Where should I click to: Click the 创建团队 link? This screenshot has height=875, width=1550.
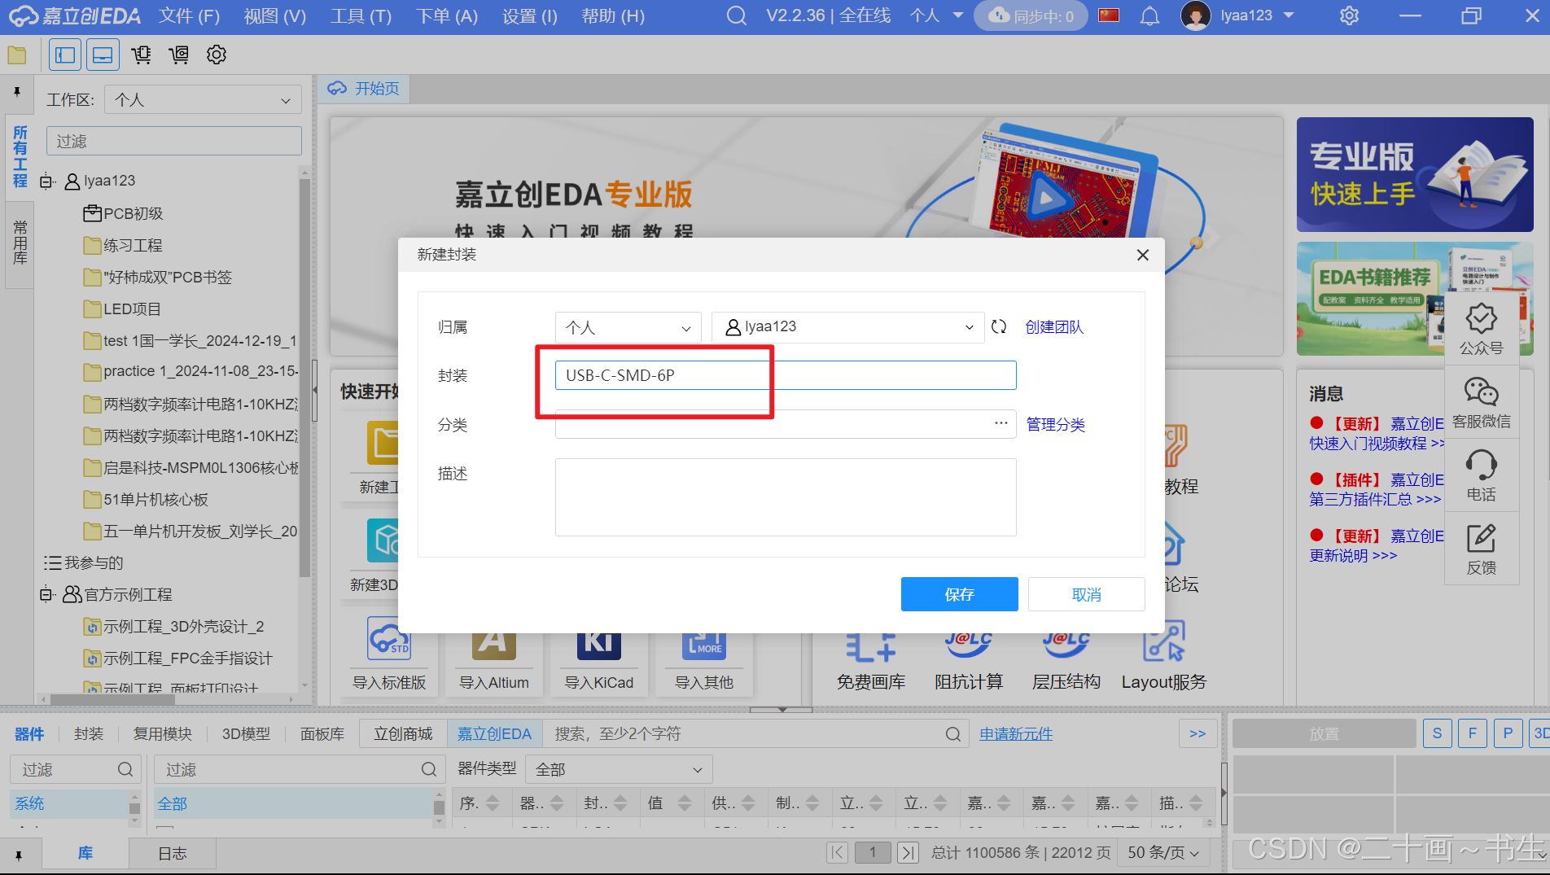[x=1054, y=327]
